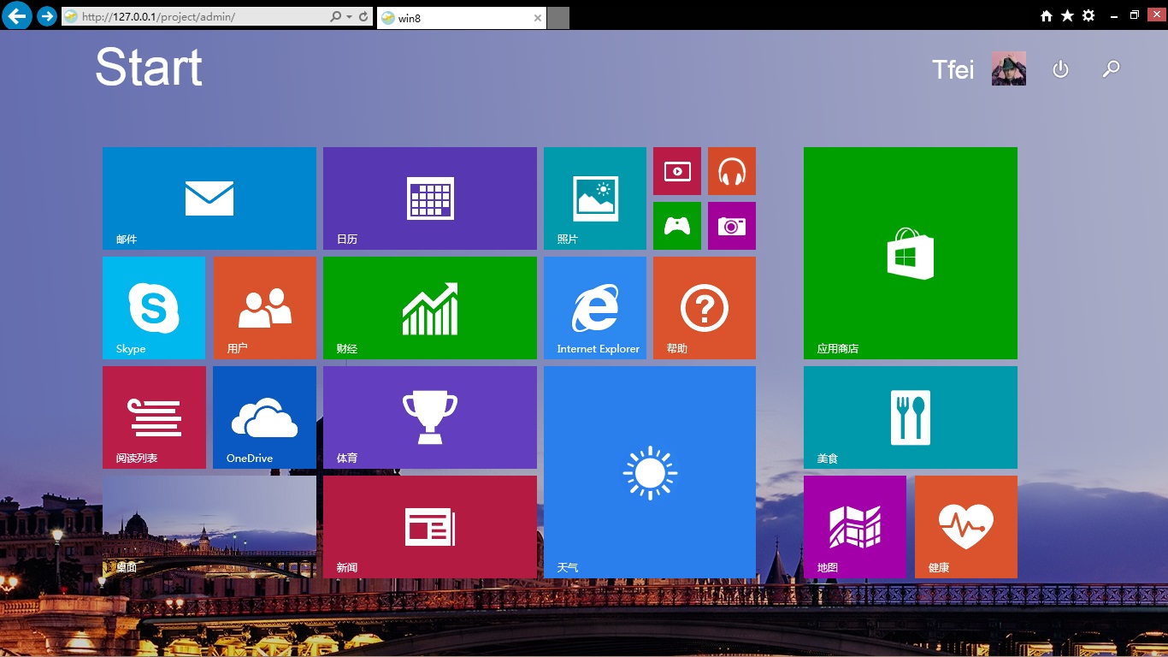Screen dimensions: 1168x657
Task: Click the Start heading text
Action: click(x=149, y=67)
